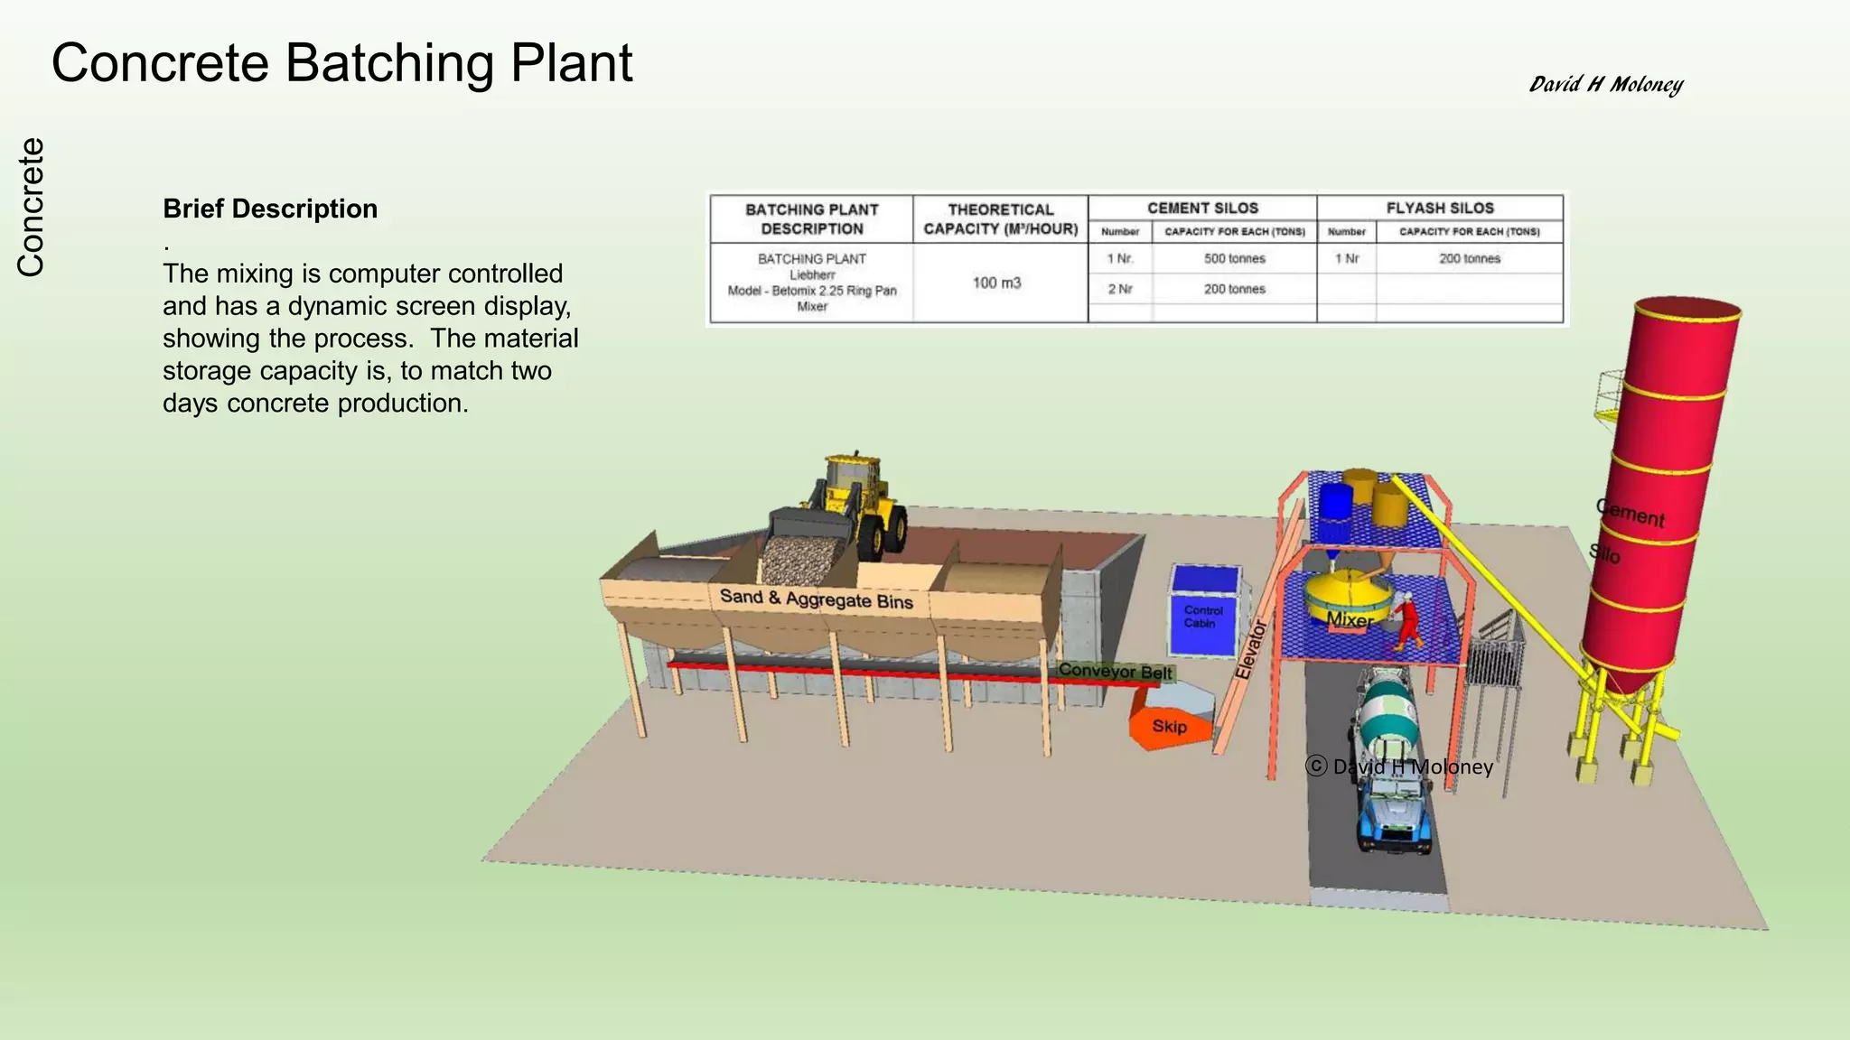Click the David H Moloney signature
This screenshot has height=1040, width=1850.
coord(1605,85)
